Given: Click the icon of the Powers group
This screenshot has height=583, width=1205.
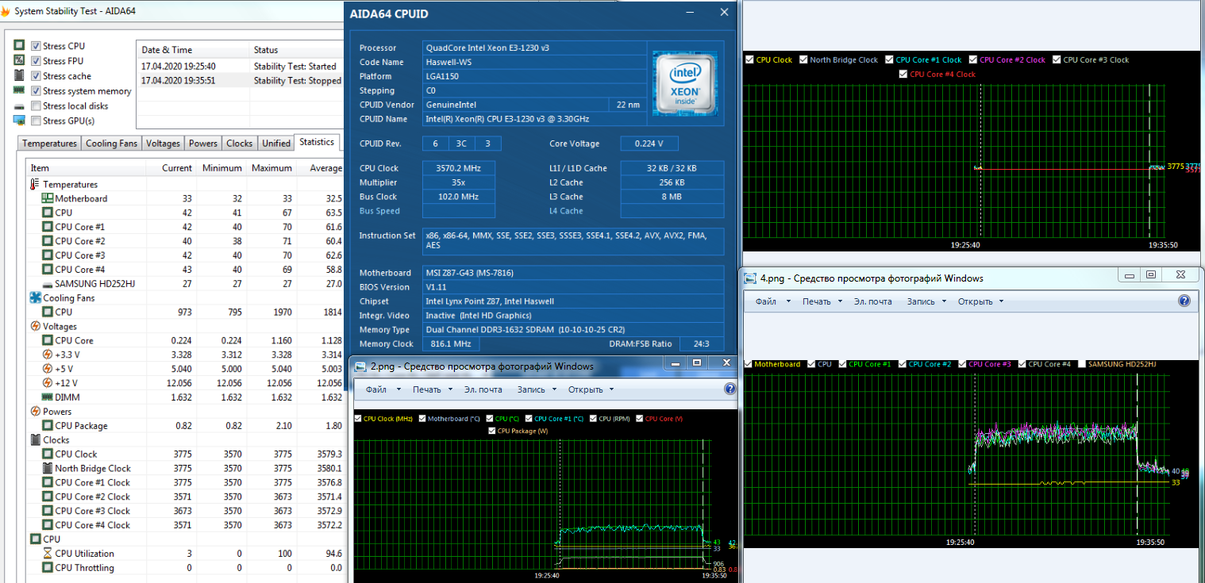Looking at the screenshot, I should (x=35, y=412).
